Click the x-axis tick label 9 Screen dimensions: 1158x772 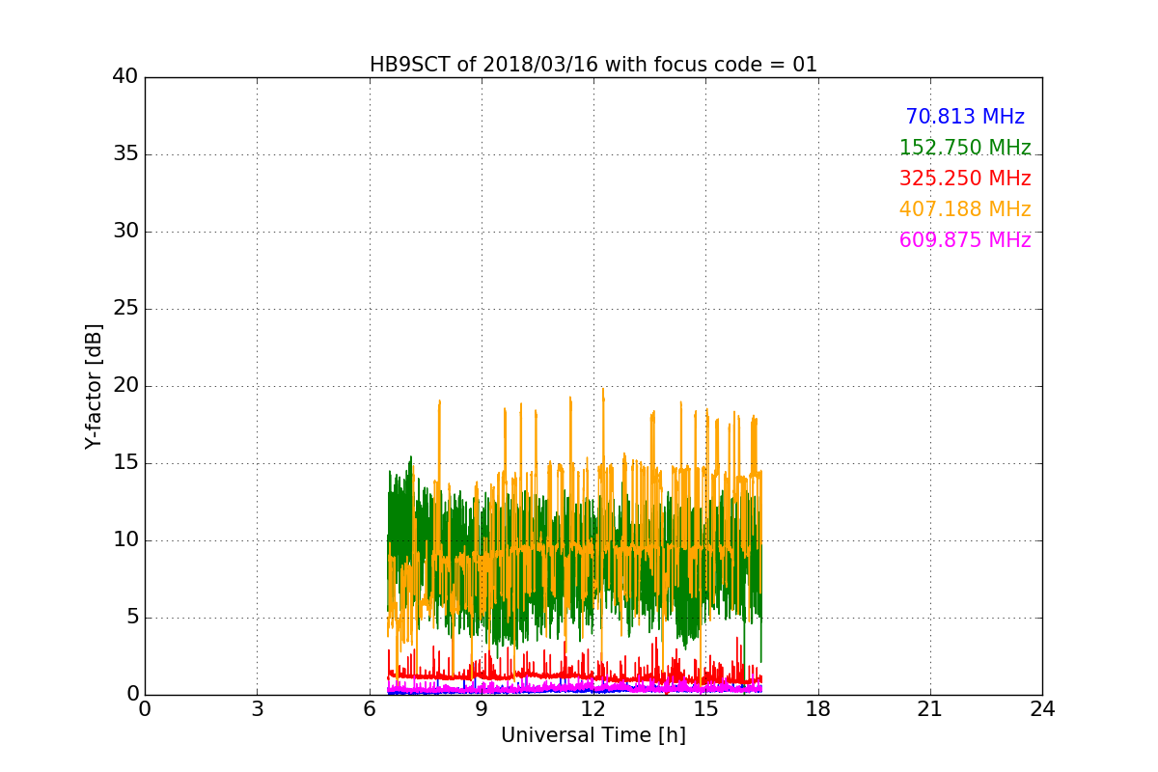coord(482,709)
